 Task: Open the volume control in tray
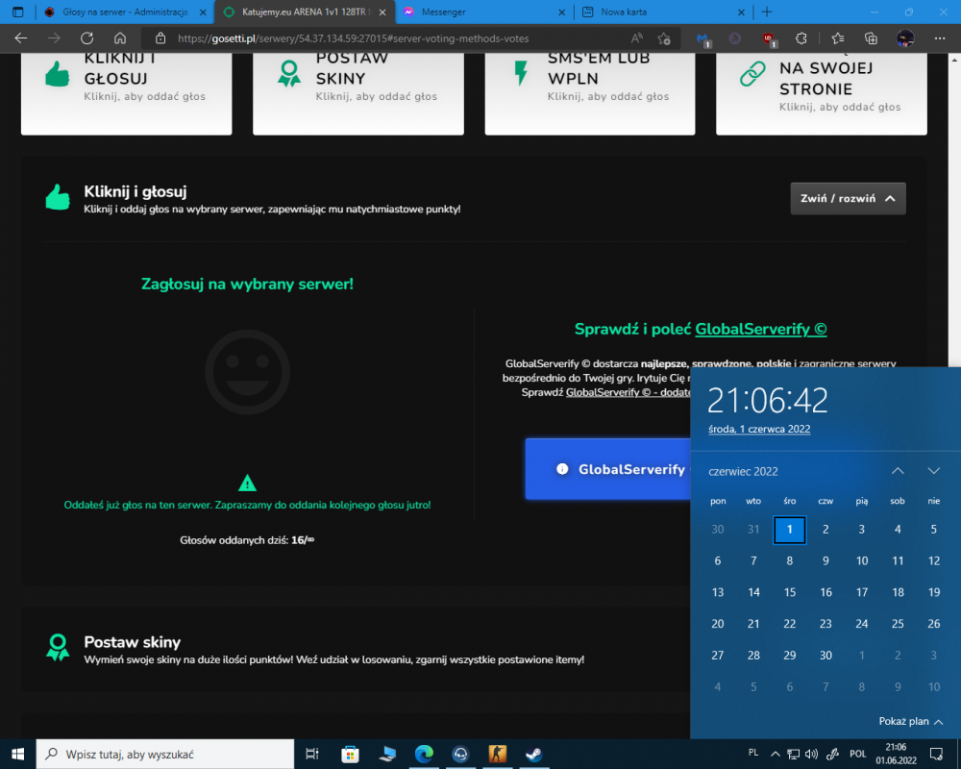[811, 754]
